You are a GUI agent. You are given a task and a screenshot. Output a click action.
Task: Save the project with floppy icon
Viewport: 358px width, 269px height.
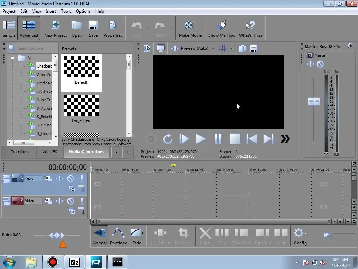tap(93, 29)
